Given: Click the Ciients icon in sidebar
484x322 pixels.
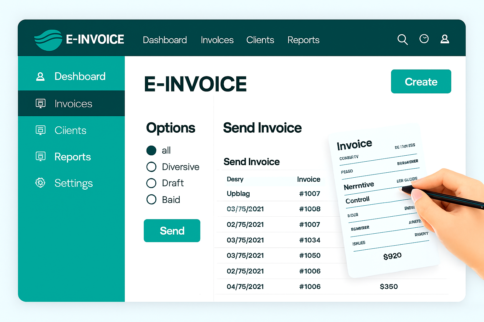Looking at the screenshot, I should [x=41, y=130].
